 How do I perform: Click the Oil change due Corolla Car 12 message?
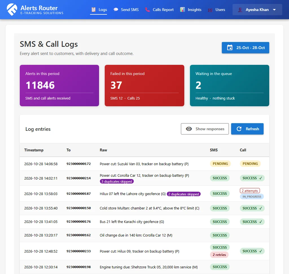coord(136,235)
